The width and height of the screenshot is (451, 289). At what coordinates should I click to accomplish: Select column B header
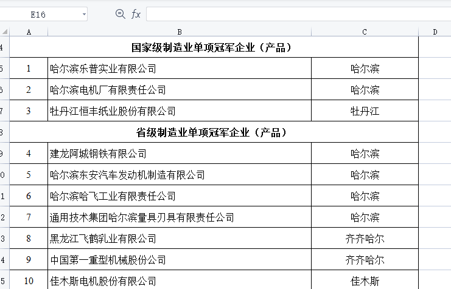coord(180,32)
